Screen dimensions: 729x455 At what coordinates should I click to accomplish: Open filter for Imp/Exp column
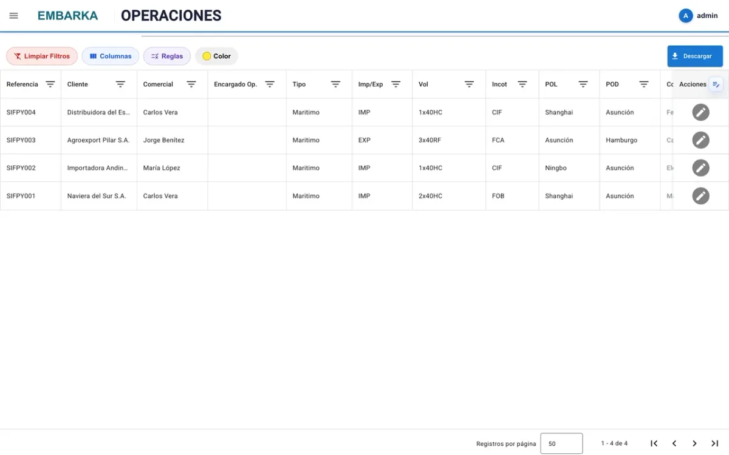[x=396, y=84]
